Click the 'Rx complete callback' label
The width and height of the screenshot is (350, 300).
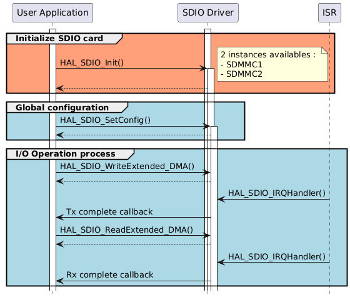[x=109, y=275]
